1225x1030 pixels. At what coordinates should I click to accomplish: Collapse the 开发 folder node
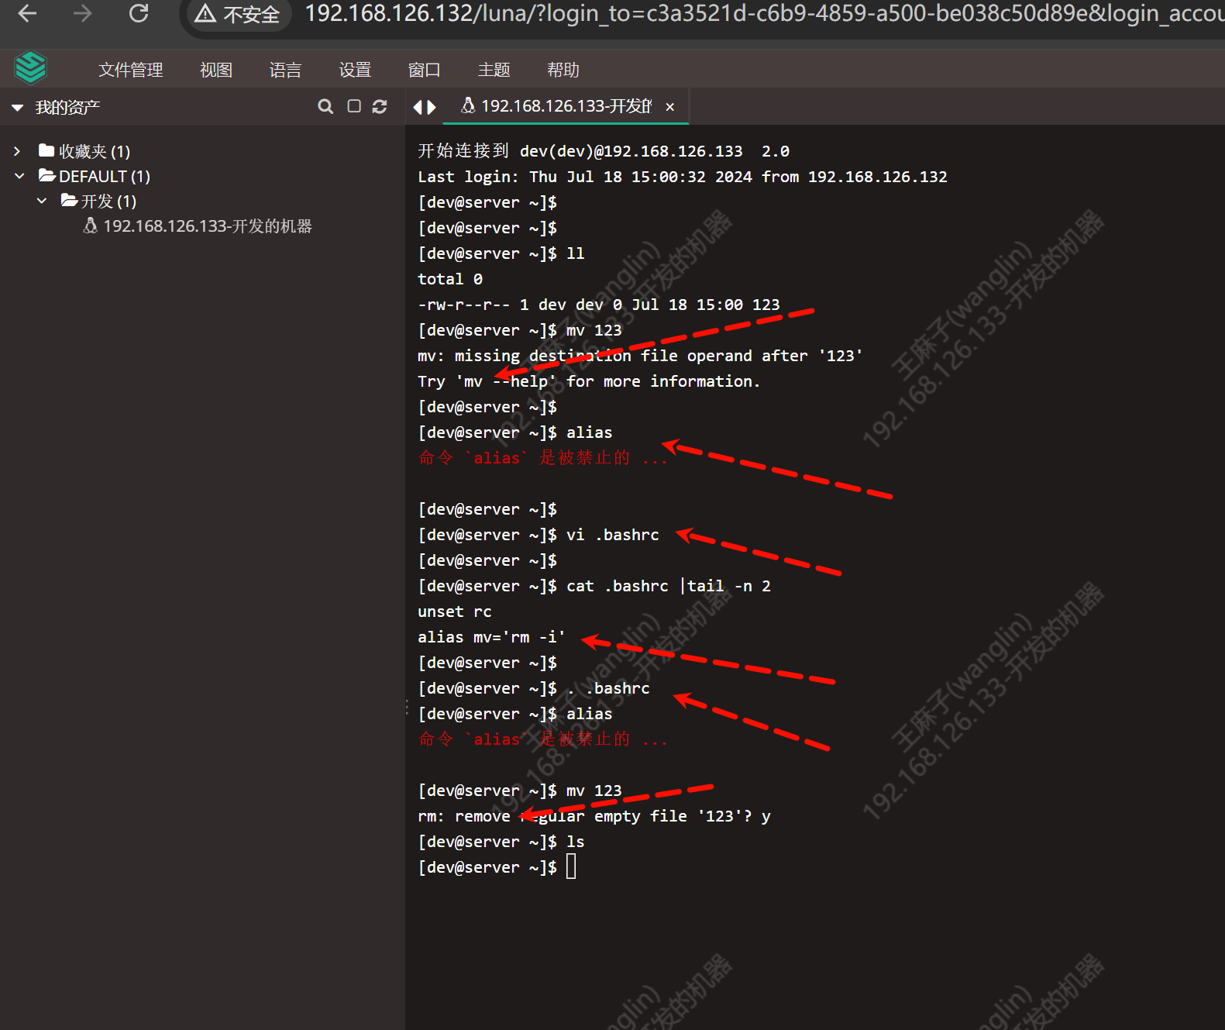point(42,201)
